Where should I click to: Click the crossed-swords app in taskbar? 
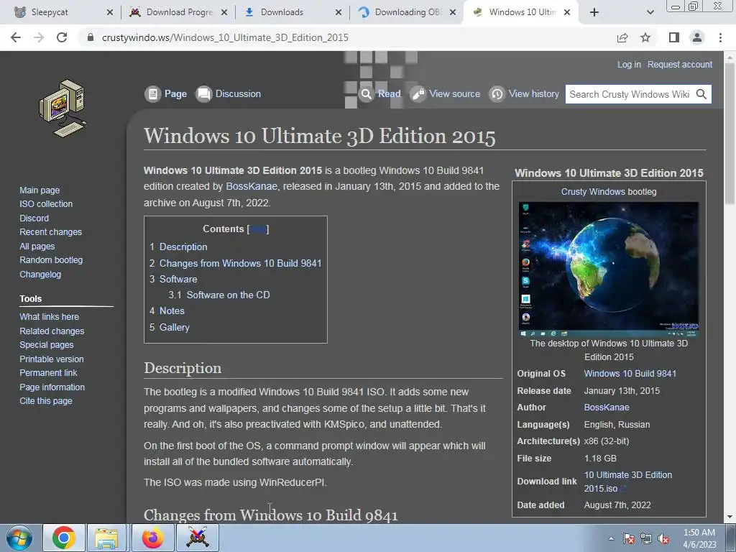pos(198,538)
